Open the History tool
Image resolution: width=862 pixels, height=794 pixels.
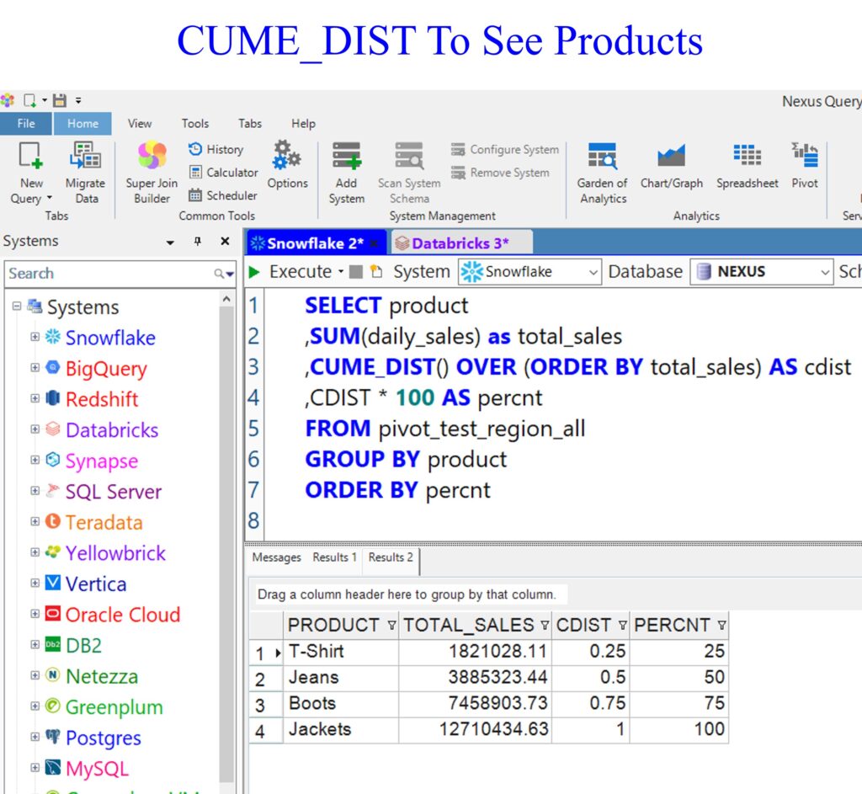215,149
